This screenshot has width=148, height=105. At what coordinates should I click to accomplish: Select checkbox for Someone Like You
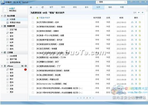tap(33, 84)
